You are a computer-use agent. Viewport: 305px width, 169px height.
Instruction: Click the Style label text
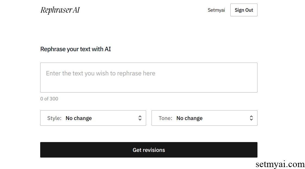pos(54,118)
